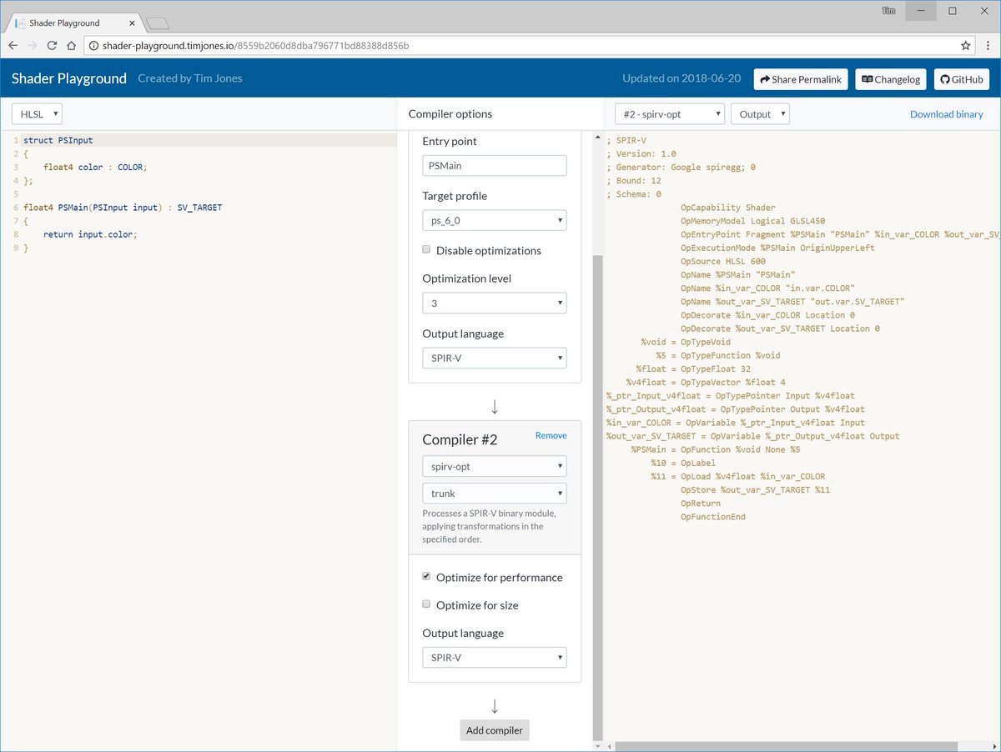1001x752 pixels.
Task: Go forward with the browser forward arrow
Action: (x=33, y=46)
